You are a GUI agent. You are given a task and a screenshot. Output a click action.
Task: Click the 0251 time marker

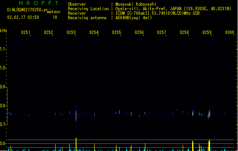click(26, 32)
